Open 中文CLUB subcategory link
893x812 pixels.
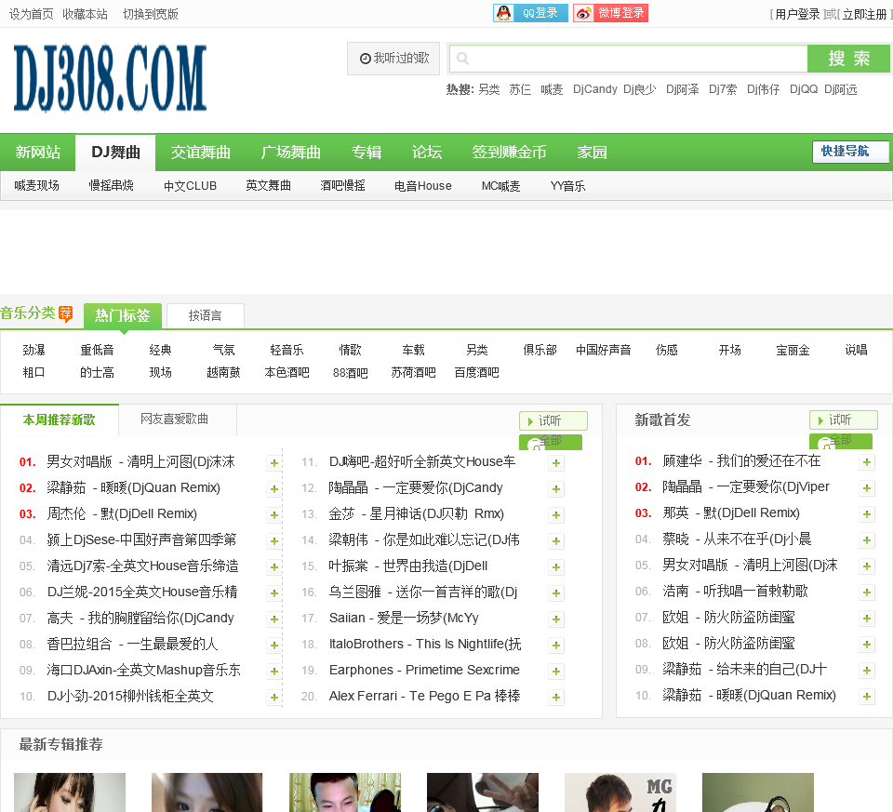pos(190,186)
